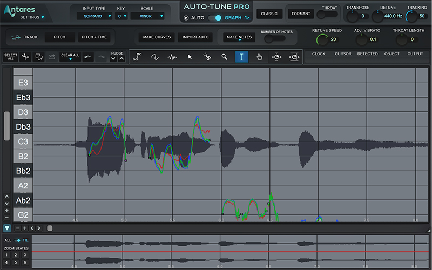Click the pitch scroll up chevron
The image size is (432, 270).
[x=7, y=197]
